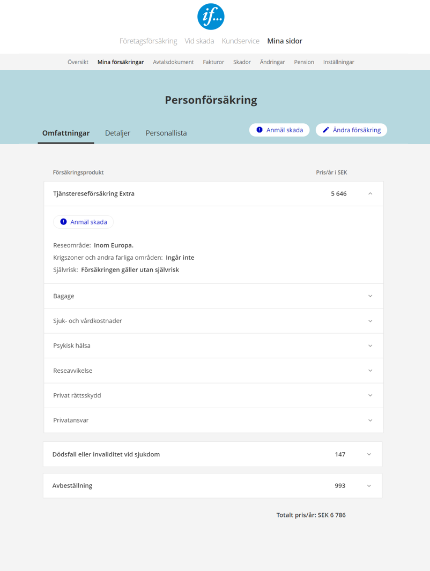430x571 pixels.
Task: Click the Ändra försäkring pencil button
Action: (x=351, y=130)
